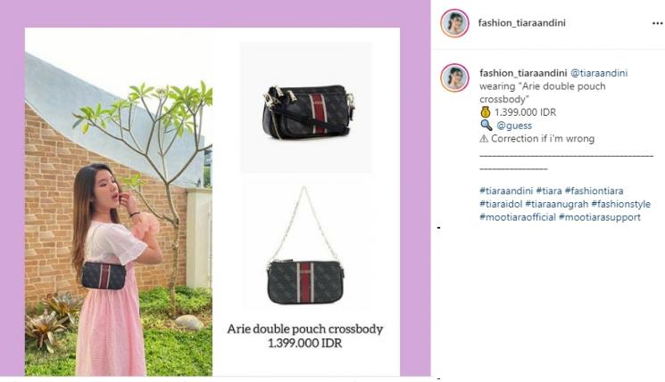
Task: Open the #mootiarasupport hashtag
Action: point(600,217)
